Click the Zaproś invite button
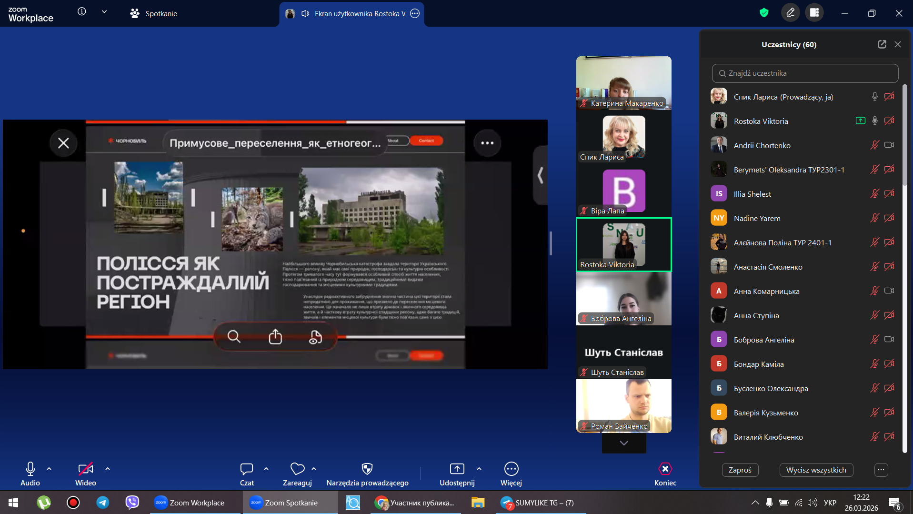The height and width of the screenshot is (514, 913). (x=740, y=470)
